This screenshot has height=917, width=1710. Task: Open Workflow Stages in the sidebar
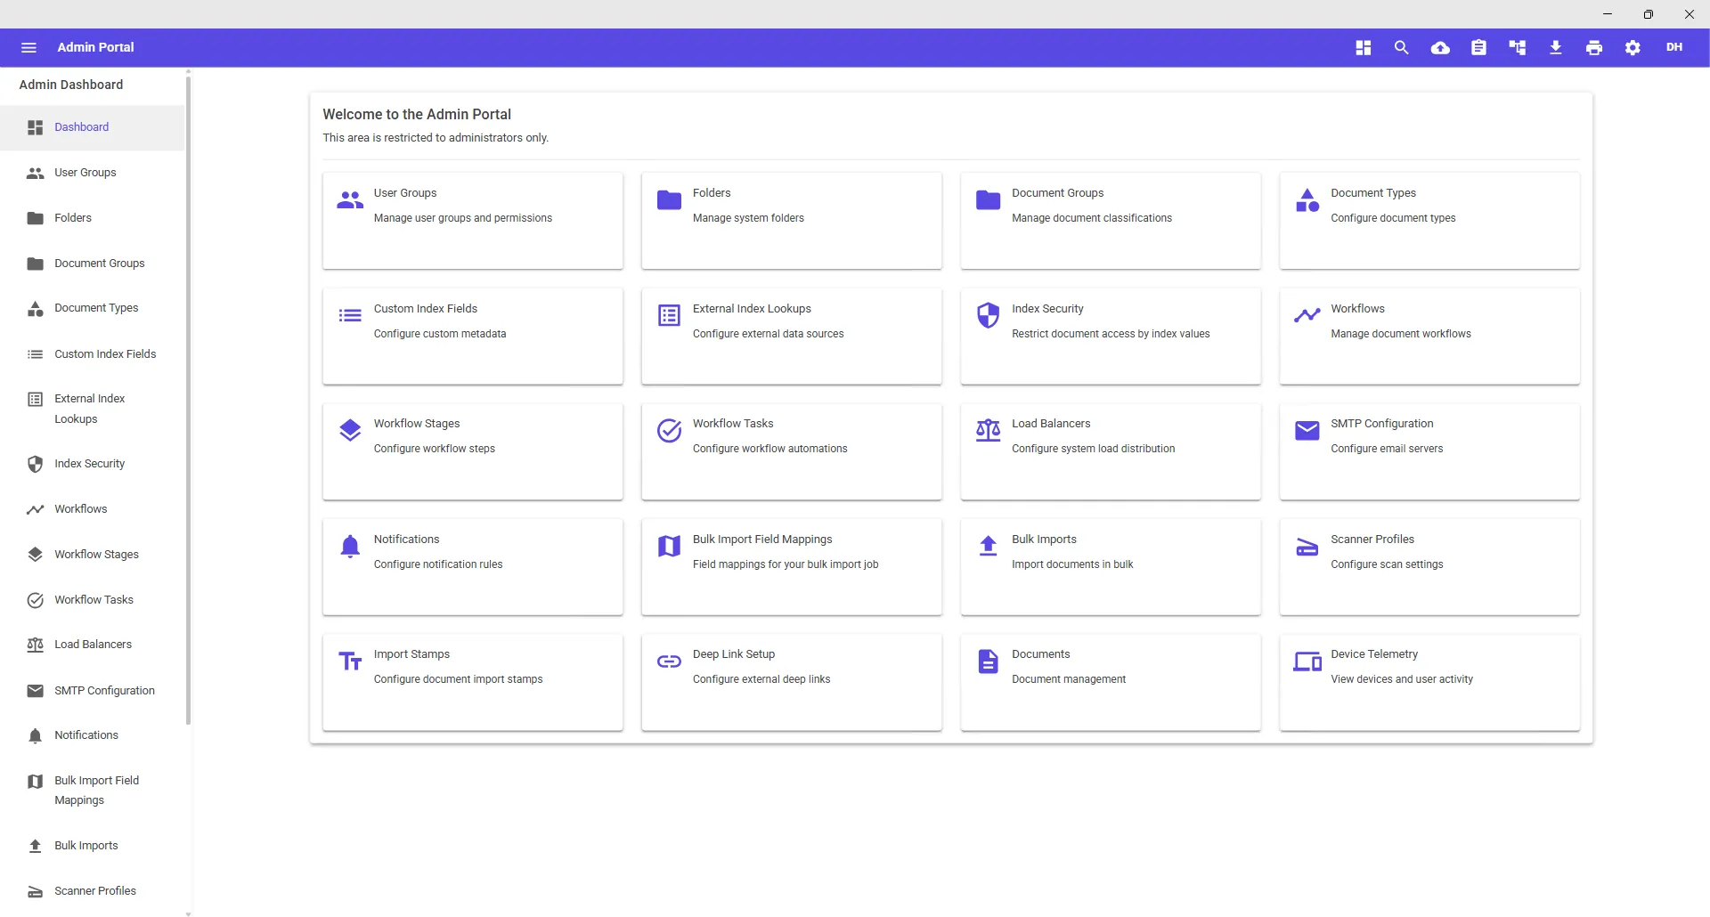coord(93,555)
